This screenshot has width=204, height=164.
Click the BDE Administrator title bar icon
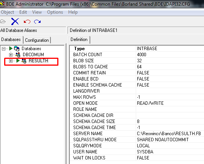point(2,4)
